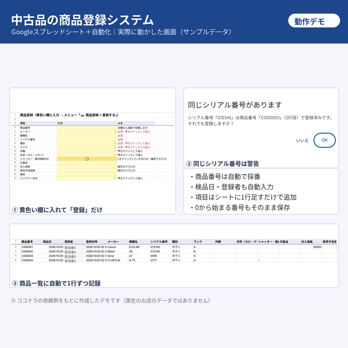Select yellow input cell beside form's 商品番号 label
The image size is (348, 348).
click(x=87, y=128)
